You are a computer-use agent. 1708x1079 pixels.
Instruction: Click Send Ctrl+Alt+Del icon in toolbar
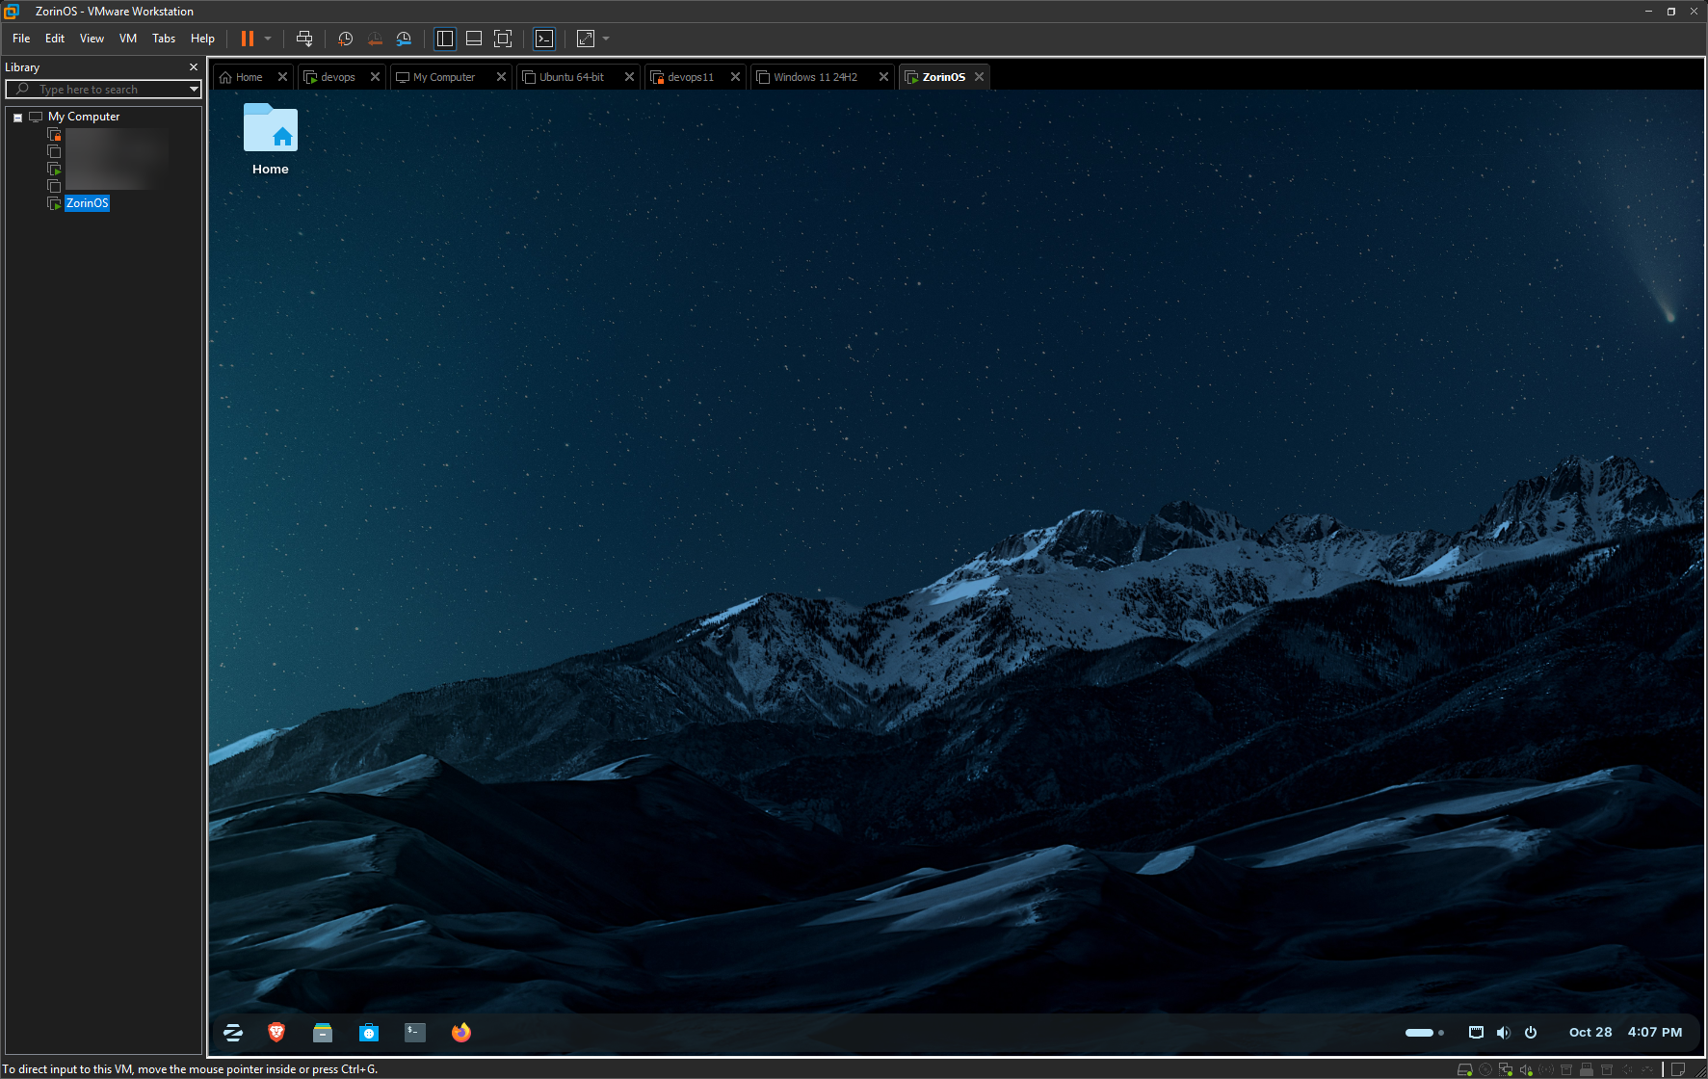[x=304, y=39]
